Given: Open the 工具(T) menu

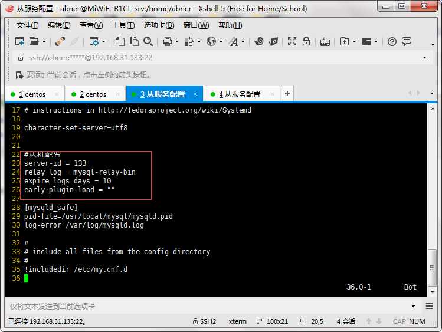Looking at the screenshot, I should coord(123,25).
